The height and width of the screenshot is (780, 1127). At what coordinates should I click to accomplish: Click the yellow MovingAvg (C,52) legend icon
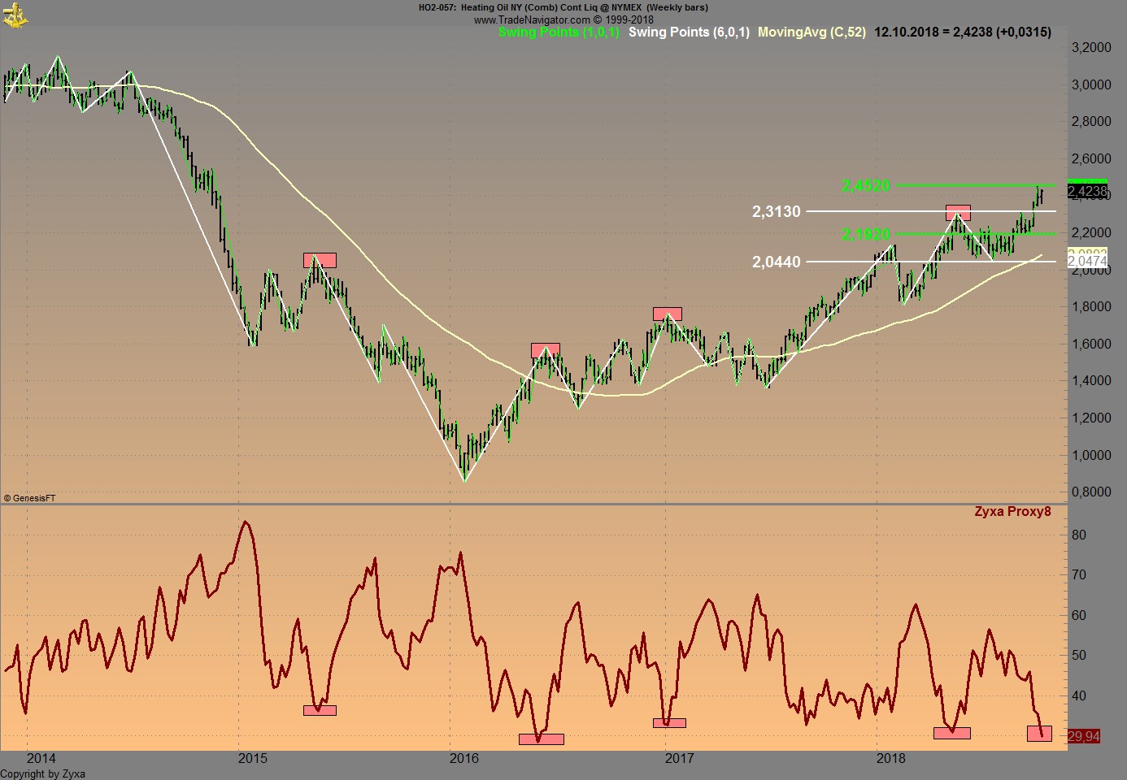[812, 33]
